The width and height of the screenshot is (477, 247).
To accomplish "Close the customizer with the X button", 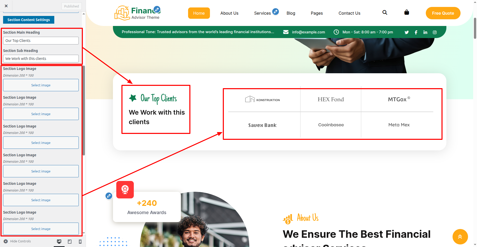I will pos(6,6).
